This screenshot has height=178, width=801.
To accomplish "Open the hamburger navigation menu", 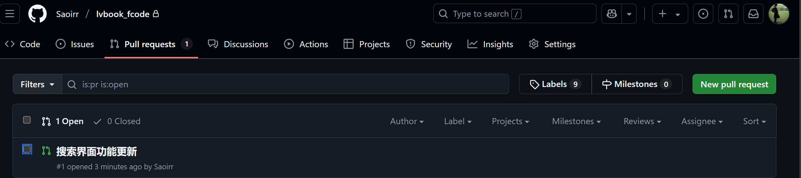I will point(10,14).
